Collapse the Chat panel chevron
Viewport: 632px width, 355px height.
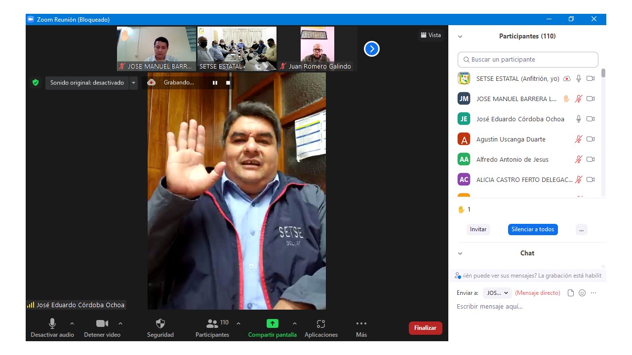460,253
